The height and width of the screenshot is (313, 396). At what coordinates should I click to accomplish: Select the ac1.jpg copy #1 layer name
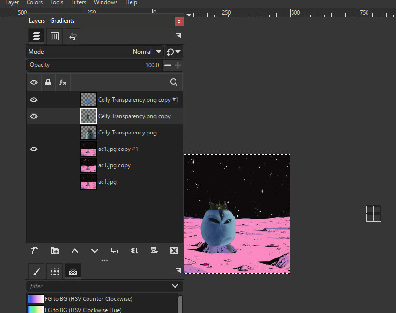[118, 149]
